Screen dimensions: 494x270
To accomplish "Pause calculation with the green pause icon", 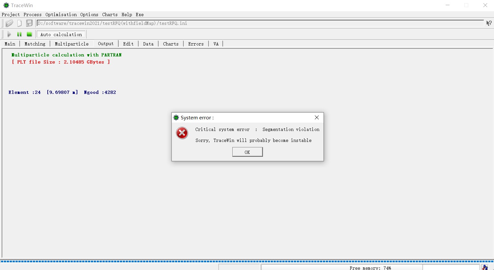I will 19,34.
